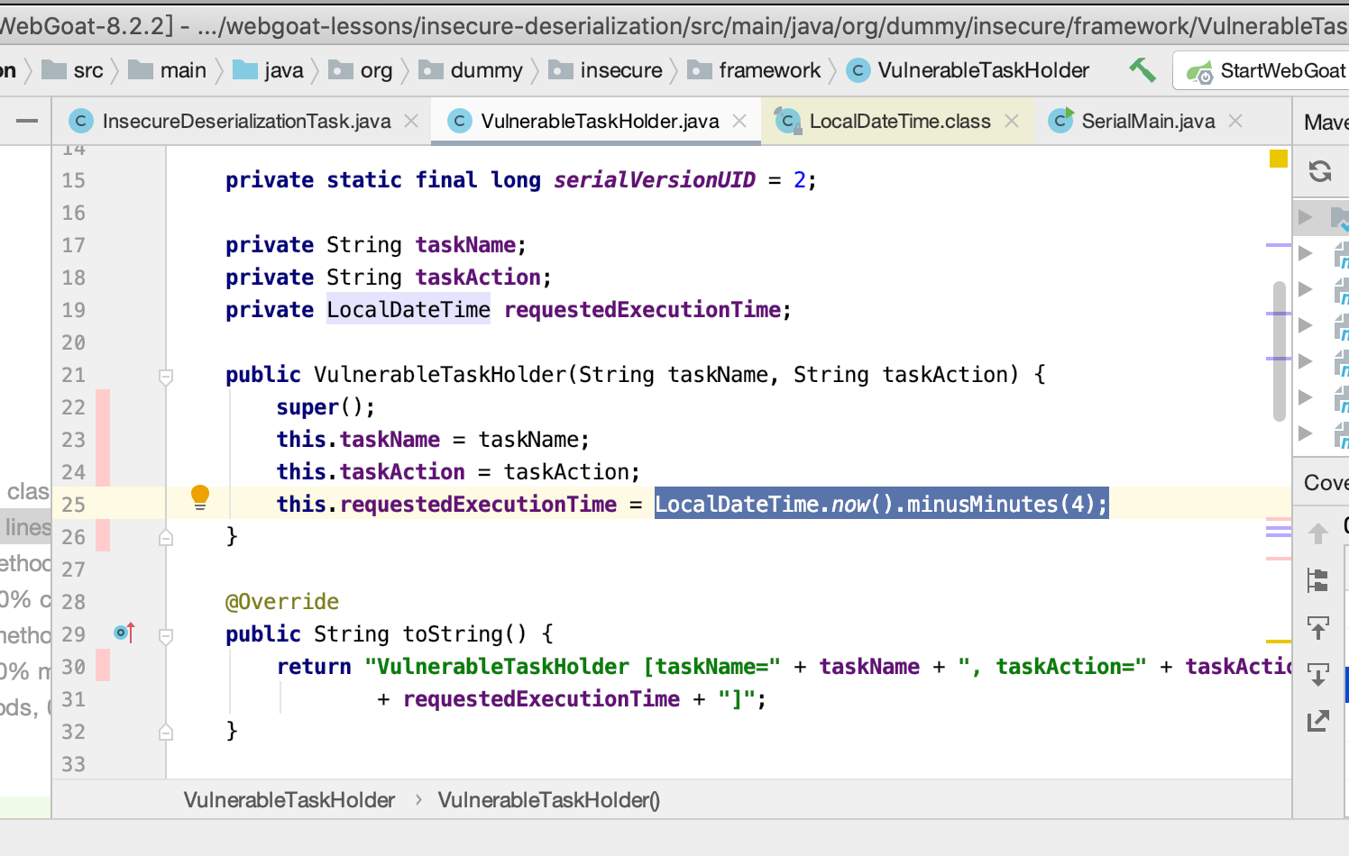Switch to the SerialMain.java tab
The image size is (1349, 856).
click(x=1147, y=121)
